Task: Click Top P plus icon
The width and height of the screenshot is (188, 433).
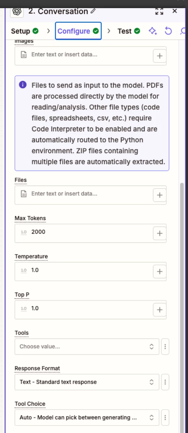Action: 159,310
